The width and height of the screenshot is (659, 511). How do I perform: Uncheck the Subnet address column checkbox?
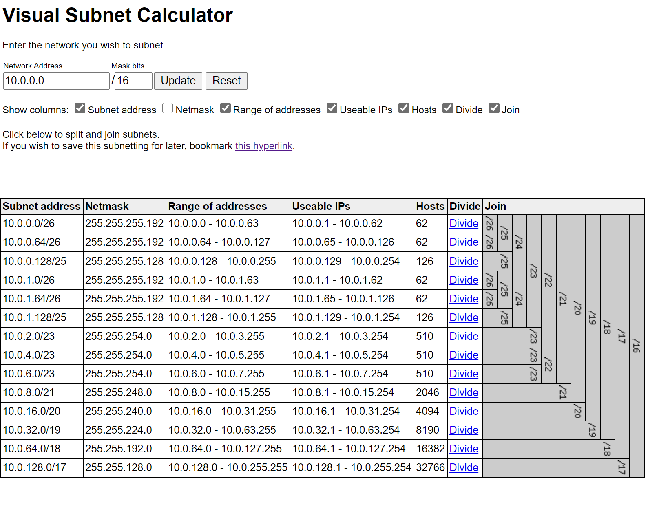[80, 108]
